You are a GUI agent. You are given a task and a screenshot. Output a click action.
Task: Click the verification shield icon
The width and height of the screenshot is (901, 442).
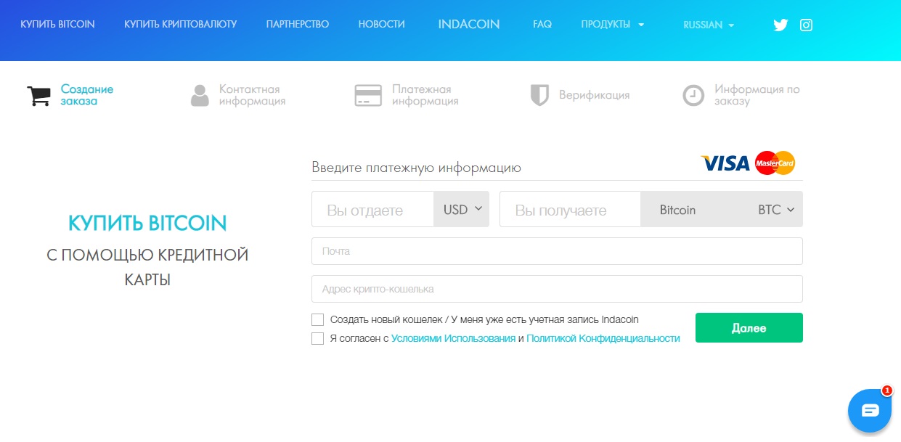pyautogui.click(x=539, y=96)
